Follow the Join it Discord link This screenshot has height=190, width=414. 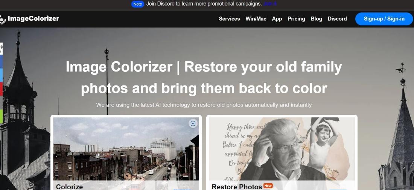point(270,4)
